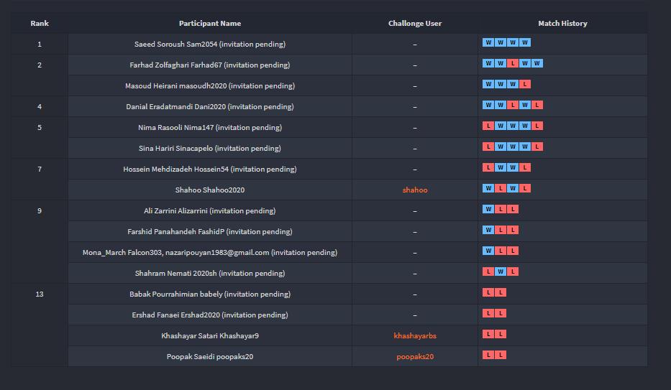The image size is (671, 390).
Task: Click the last L badge in Danial Eradatmandi's row
Action: [x=537, y=106]
